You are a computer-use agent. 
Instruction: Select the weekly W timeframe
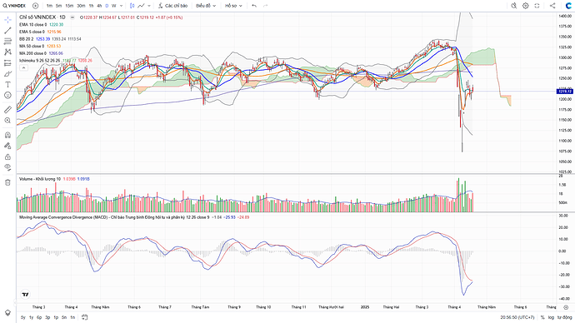pyautogui.click(x=113, y=6)
